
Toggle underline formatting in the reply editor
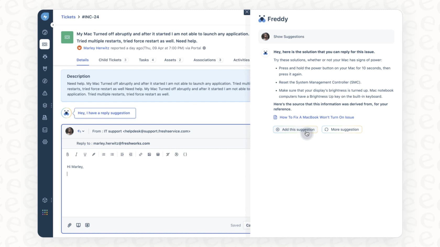tap(85, 154)
